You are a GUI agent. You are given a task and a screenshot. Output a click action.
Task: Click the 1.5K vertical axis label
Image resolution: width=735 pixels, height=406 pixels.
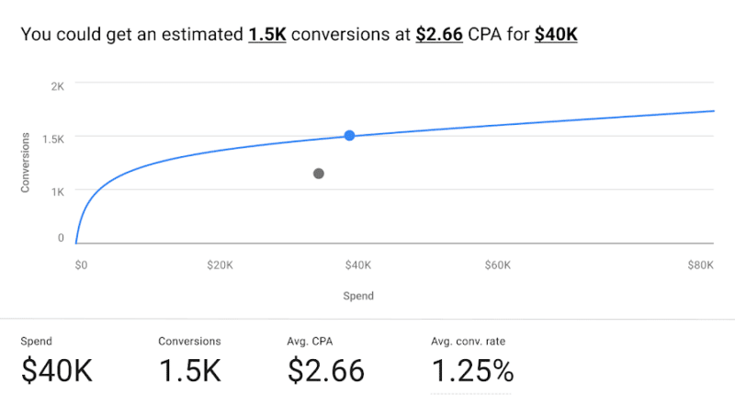51,138
